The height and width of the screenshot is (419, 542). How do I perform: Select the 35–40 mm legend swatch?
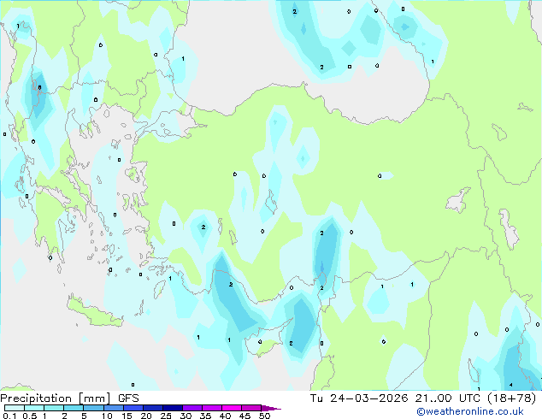point(211,408)
